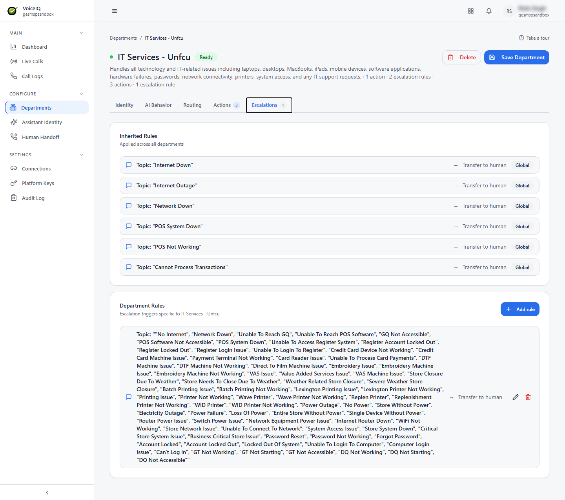Click the Connections link icon
Image resolution: width=565 pixels, height=500 pixels.
click(14, 168)
